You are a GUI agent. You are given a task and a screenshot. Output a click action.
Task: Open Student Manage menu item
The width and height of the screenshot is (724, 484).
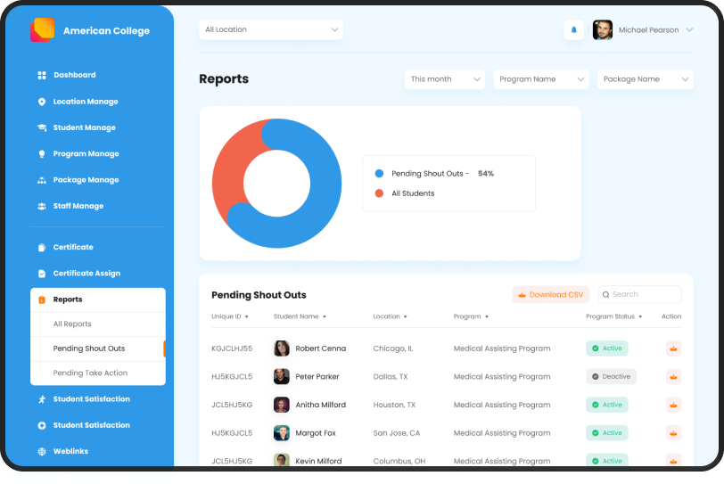coord(85,127)
